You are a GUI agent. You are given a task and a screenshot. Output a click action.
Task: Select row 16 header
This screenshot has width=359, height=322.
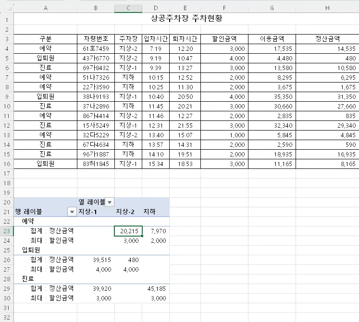pos(7,164)
